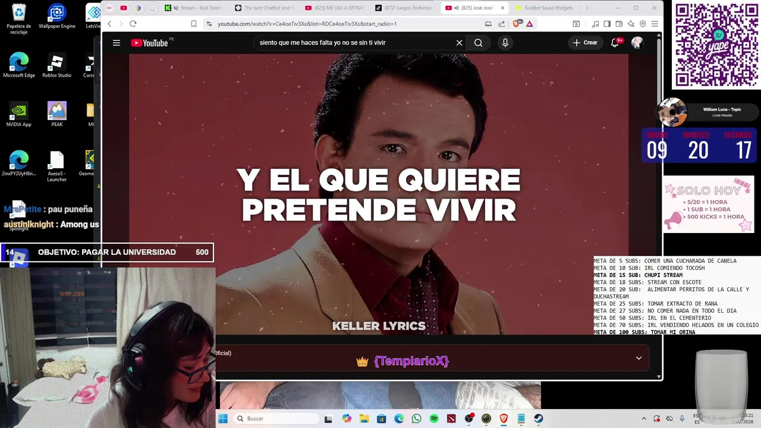761x428 pixels.
Task: Open Steam from the taskbar
Action: [x=539, y=418]
